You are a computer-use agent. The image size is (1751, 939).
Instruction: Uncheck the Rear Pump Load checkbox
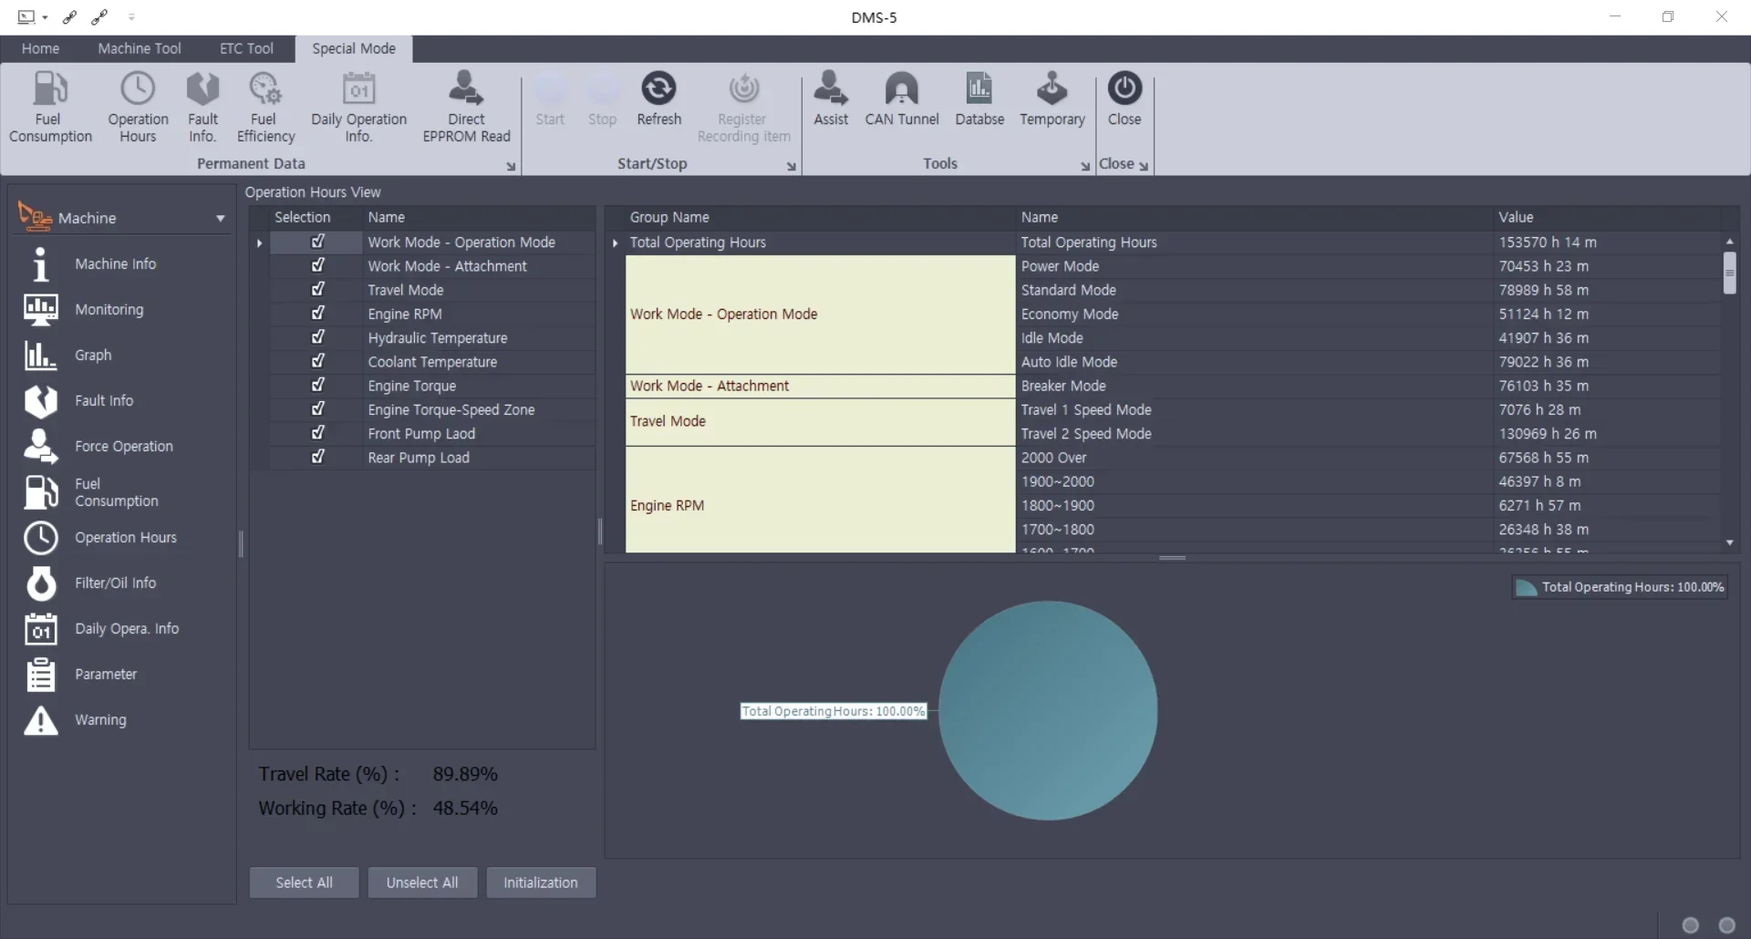click(317, 458)
